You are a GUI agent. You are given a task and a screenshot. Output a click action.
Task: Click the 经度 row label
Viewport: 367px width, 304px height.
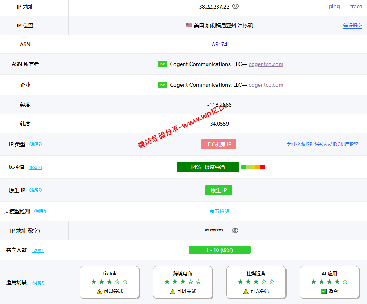(25, 105)
